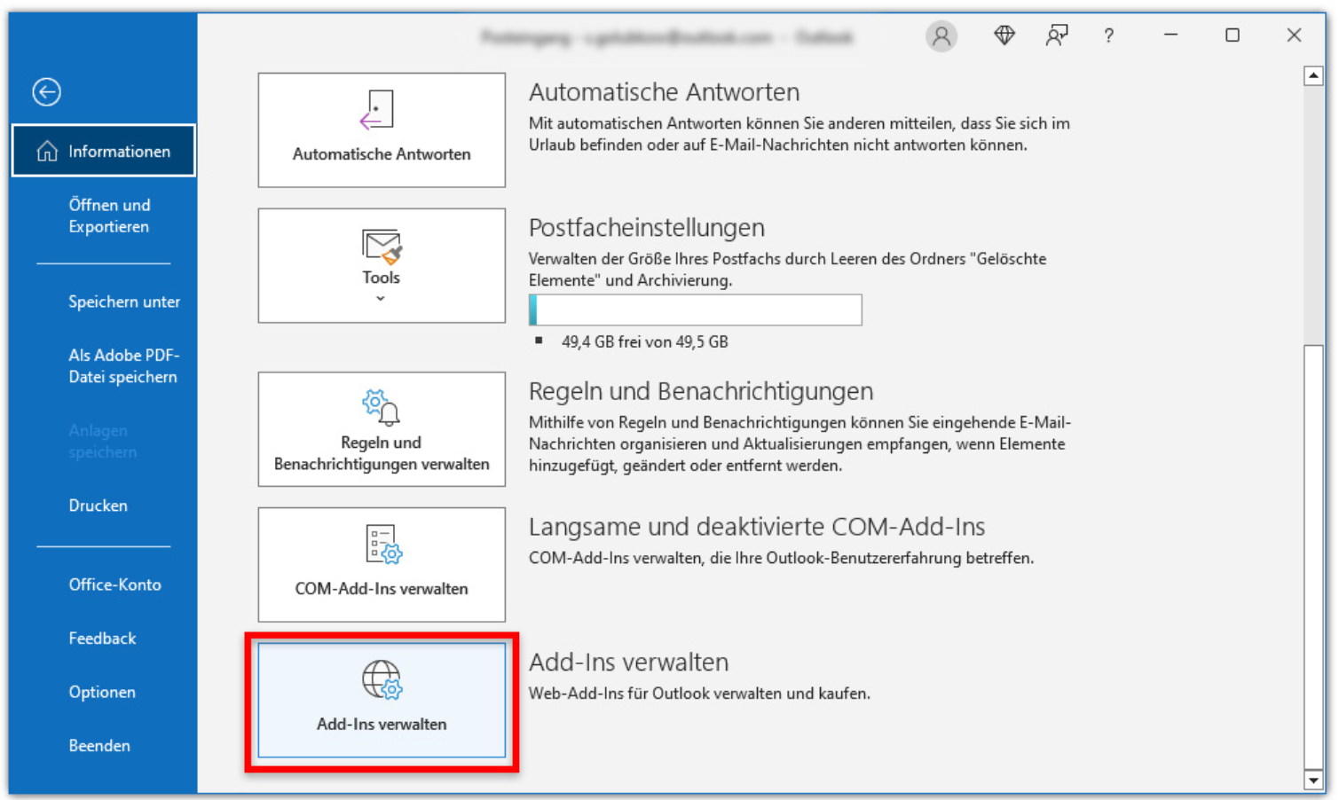Click the Automatische Antworten door icon
Viewport: 1339px width, 800px height.
(378, 110)
